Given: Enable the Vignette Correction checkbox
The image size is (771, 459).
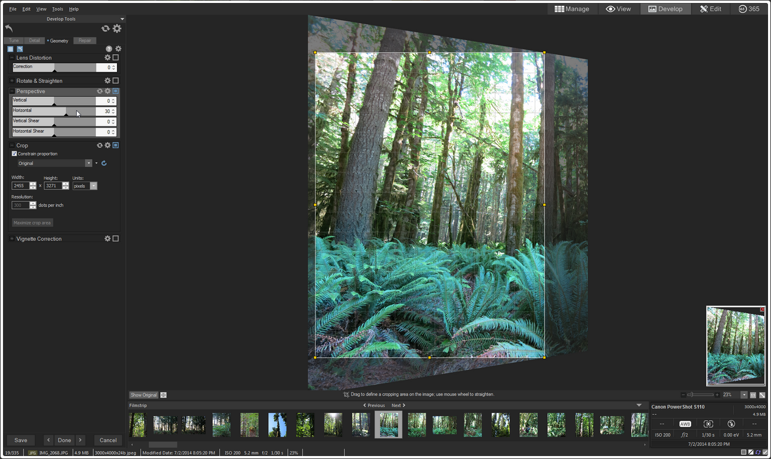Looking at the screenshot, I should (x=116, y=239).
